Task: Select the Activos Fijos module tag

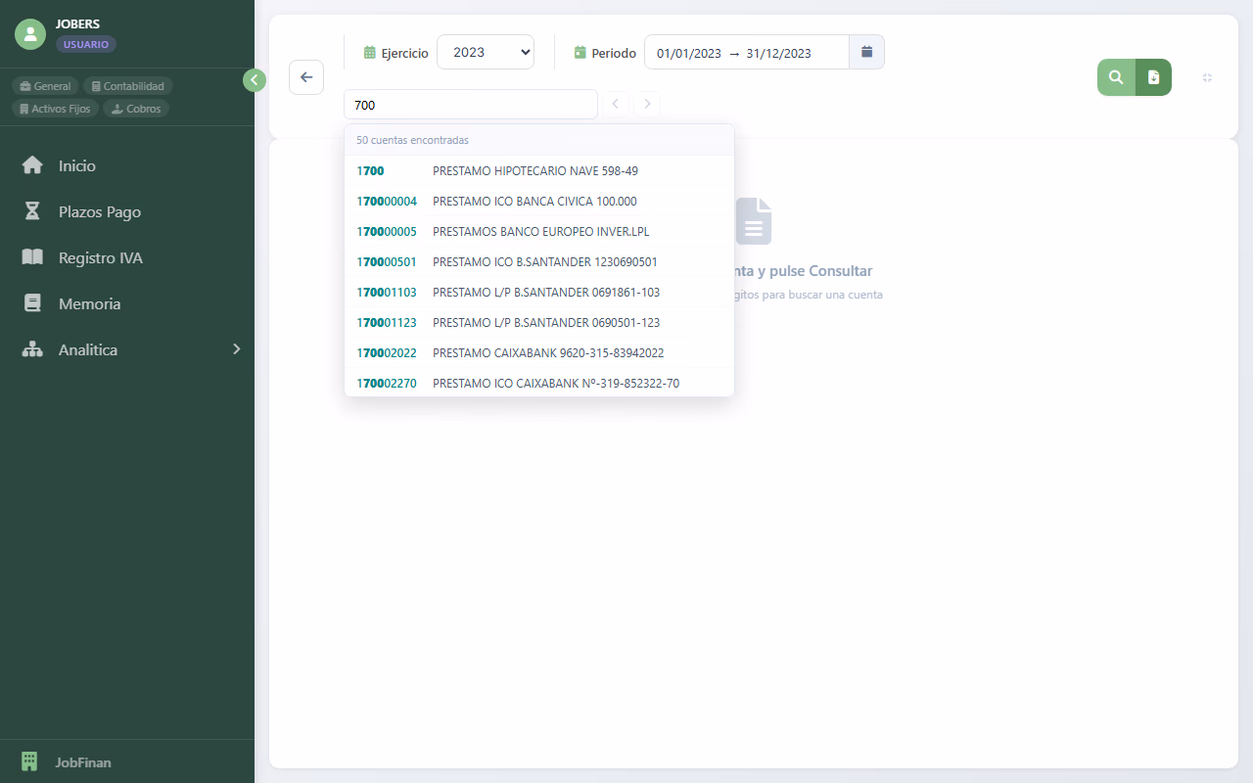Action: point(55,109)
